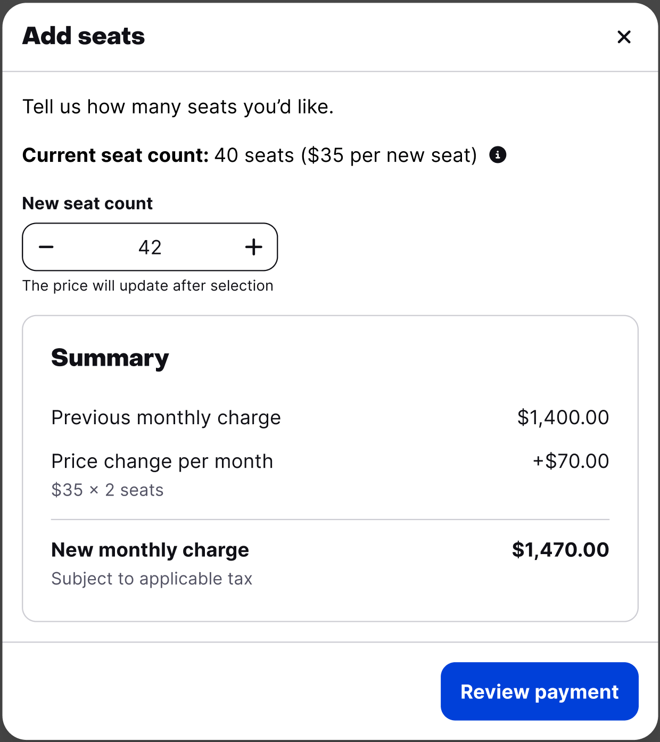Image resolution: width=660 pixels, height=742 pixels.
Task: Increase seat count with the plus icon
Action: click(253, 247)
